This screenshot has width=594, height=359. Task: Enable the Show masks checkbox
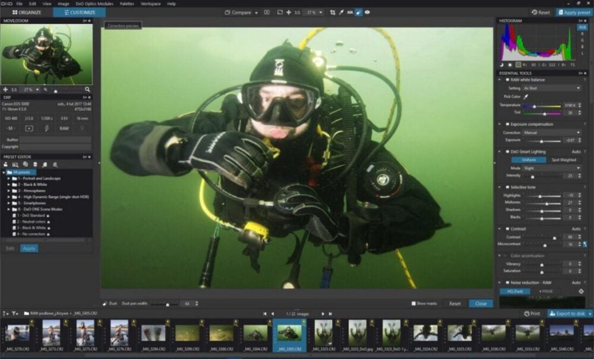tap(413, 303)
